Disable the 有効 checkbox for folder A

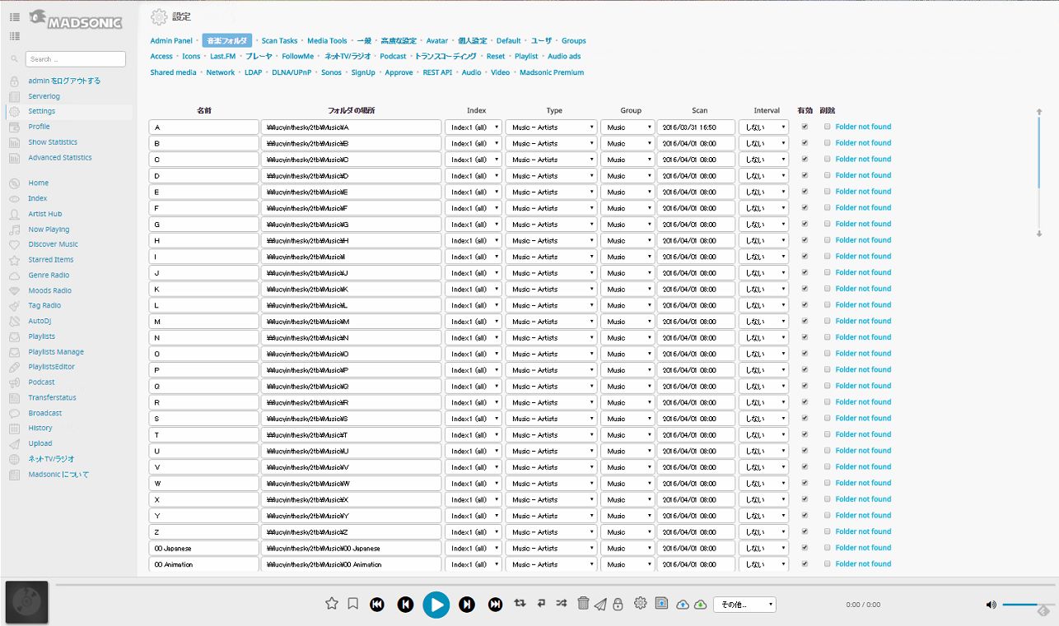pyautogui.click(x=805, y=127)
